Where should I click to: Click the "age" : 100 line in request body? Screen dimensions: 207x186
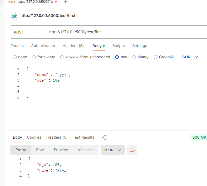click(x=47, y=80)
